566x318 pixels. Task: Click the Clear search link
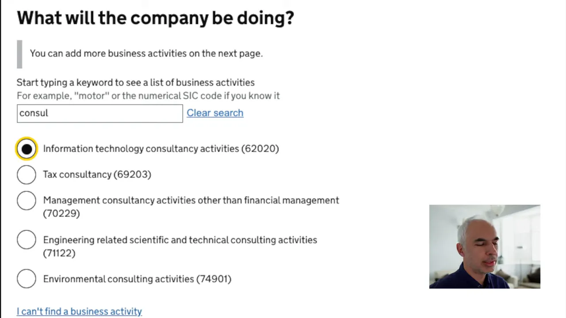click(x=215, y=113)
